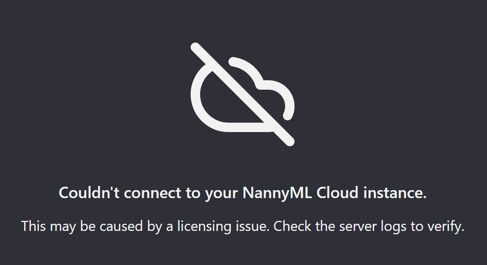Image resolution: width=487 pixels, height=265 pixels.
Task: Click the word "verify." ending the subtext
Action: 445,226
